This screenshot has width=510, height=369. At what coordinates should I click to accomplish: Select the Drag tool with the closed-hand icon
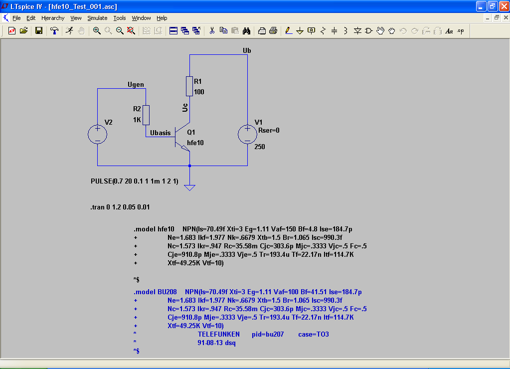pos(392,31)
